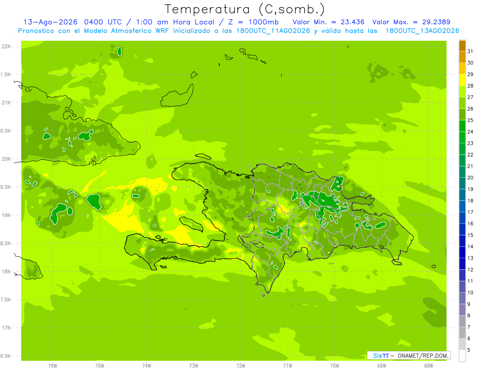Click the title 'Temperatura (C,somb.)'
481x371 pixels.
coord(245,10)
